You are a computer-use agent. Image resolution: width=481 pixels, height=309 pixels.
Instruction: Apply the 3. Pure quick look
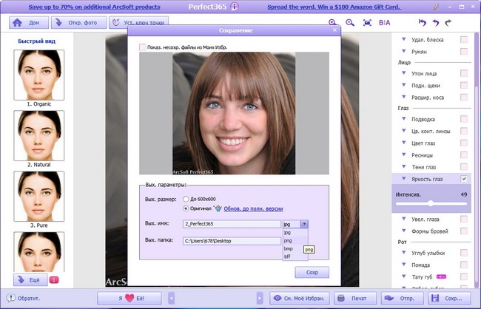pyautogui.click(x=39, y=197)
